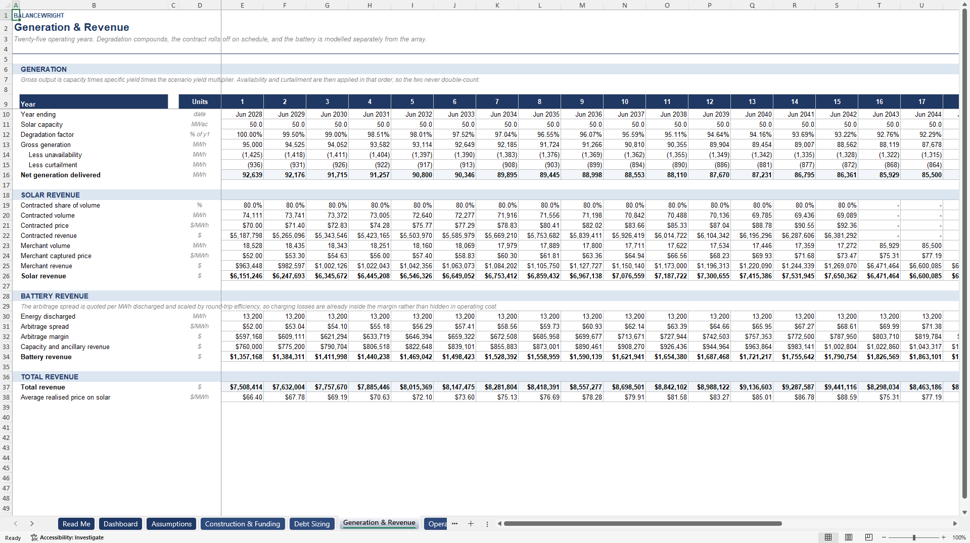Click year 1 Battery revenue $1,357,168
This screenshot has height=543, width=970.
coord(242,357)
